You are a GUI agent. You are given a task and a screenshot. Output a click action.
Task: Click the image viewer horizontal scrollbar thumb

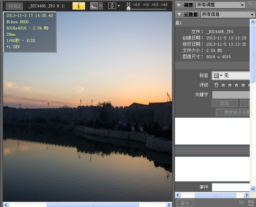point(92,205)
